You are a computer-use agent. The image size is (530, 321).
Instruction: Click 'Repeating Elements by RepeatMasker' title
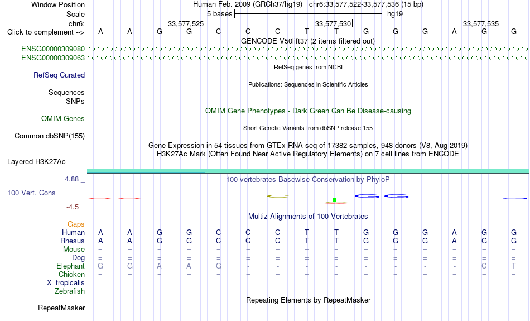point(308,300)
